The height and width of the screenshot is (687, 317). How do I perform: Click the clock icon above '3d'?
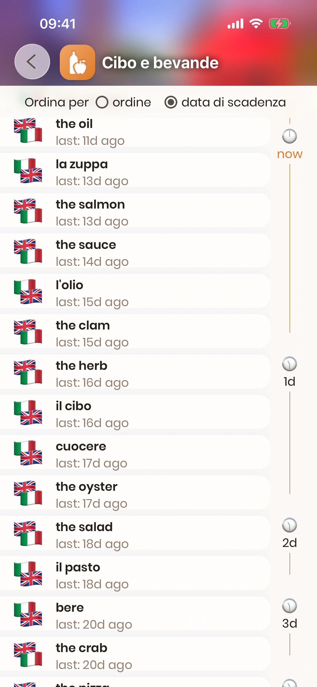tap(289, 606)
